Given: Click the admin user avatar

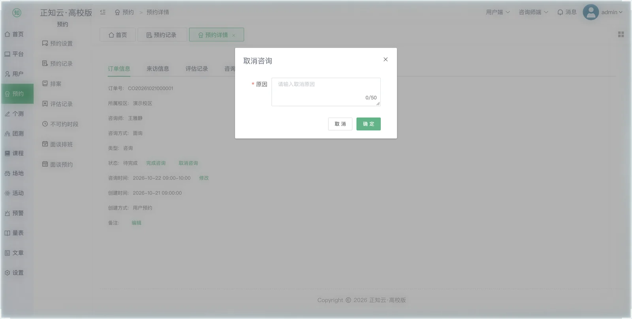Looking at the screenshot, I should coord(591,12).
